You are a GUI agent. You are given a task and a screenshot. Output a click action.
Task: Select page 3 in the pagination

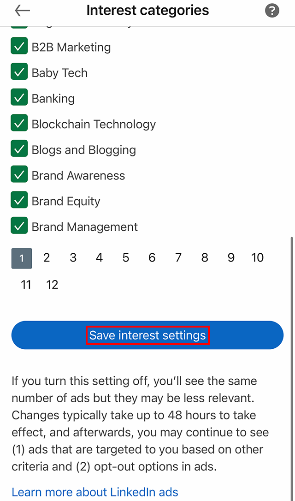click(73, 258)
